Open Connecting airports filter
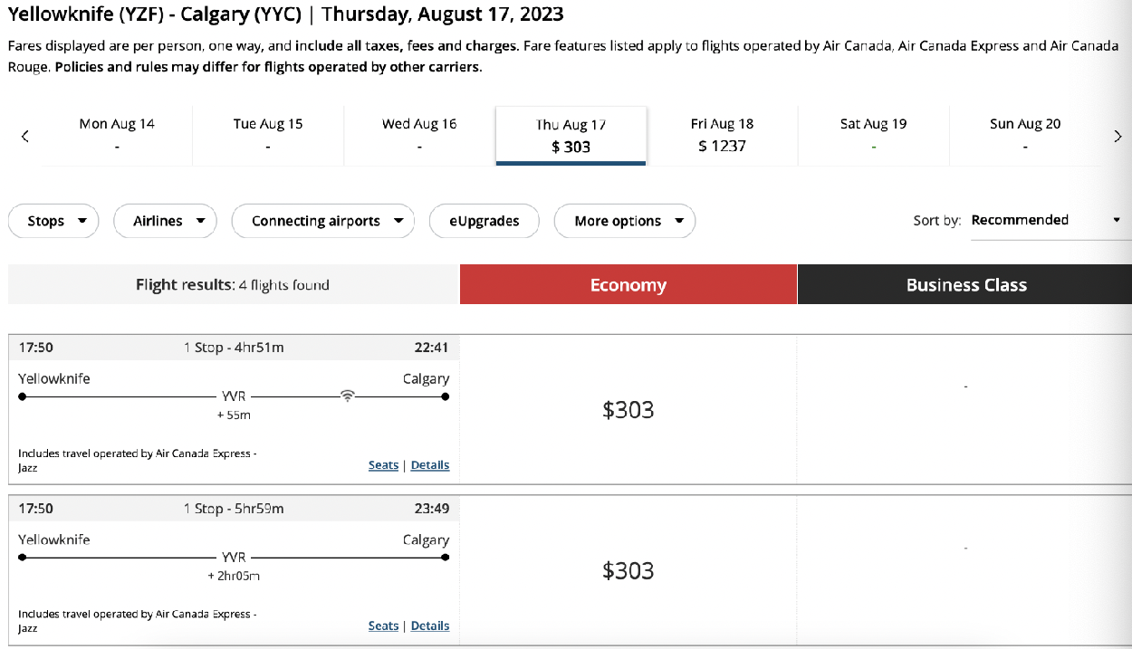 (x=323, y=221)
